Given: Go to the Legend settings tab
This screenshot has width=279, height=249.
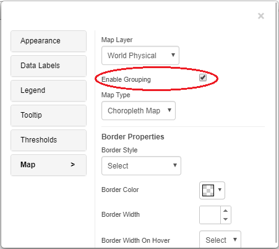Looking at the screenshot, I should point(48,90).
